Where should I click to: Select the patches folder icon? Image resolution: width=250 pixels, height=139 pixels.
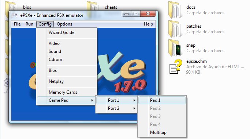[x=175, y=29]
